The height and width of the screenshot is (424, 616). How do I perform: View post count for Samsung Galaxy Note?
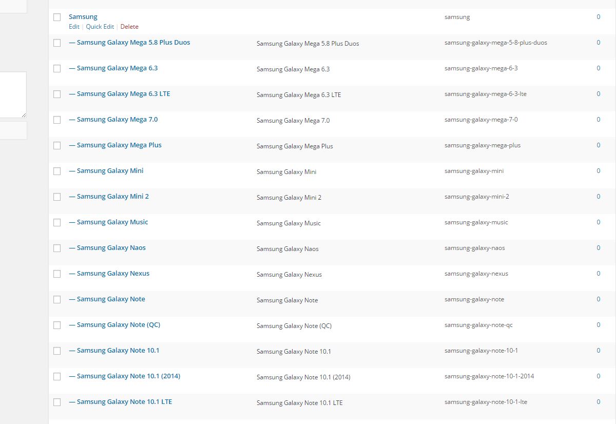point(598,299)
